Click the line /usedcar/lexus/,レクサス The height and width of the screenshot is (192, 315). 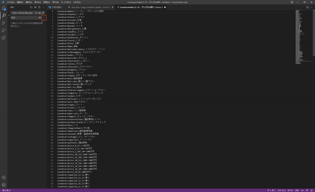(71, 17)
